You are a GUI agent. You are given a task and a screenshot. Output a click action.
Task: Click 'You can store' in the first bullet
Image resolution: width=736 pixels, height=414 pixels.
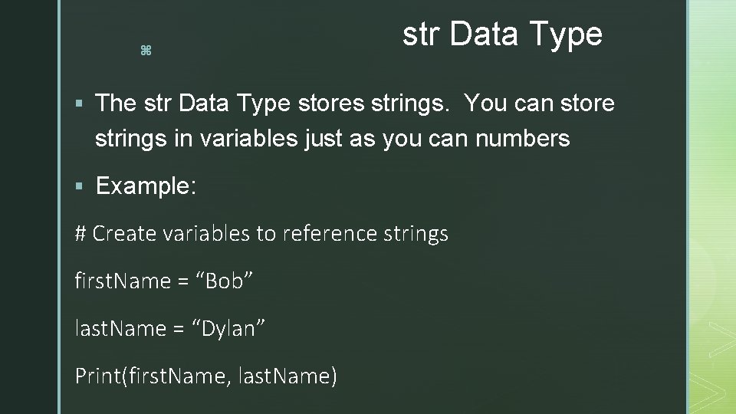pos(539,103)
